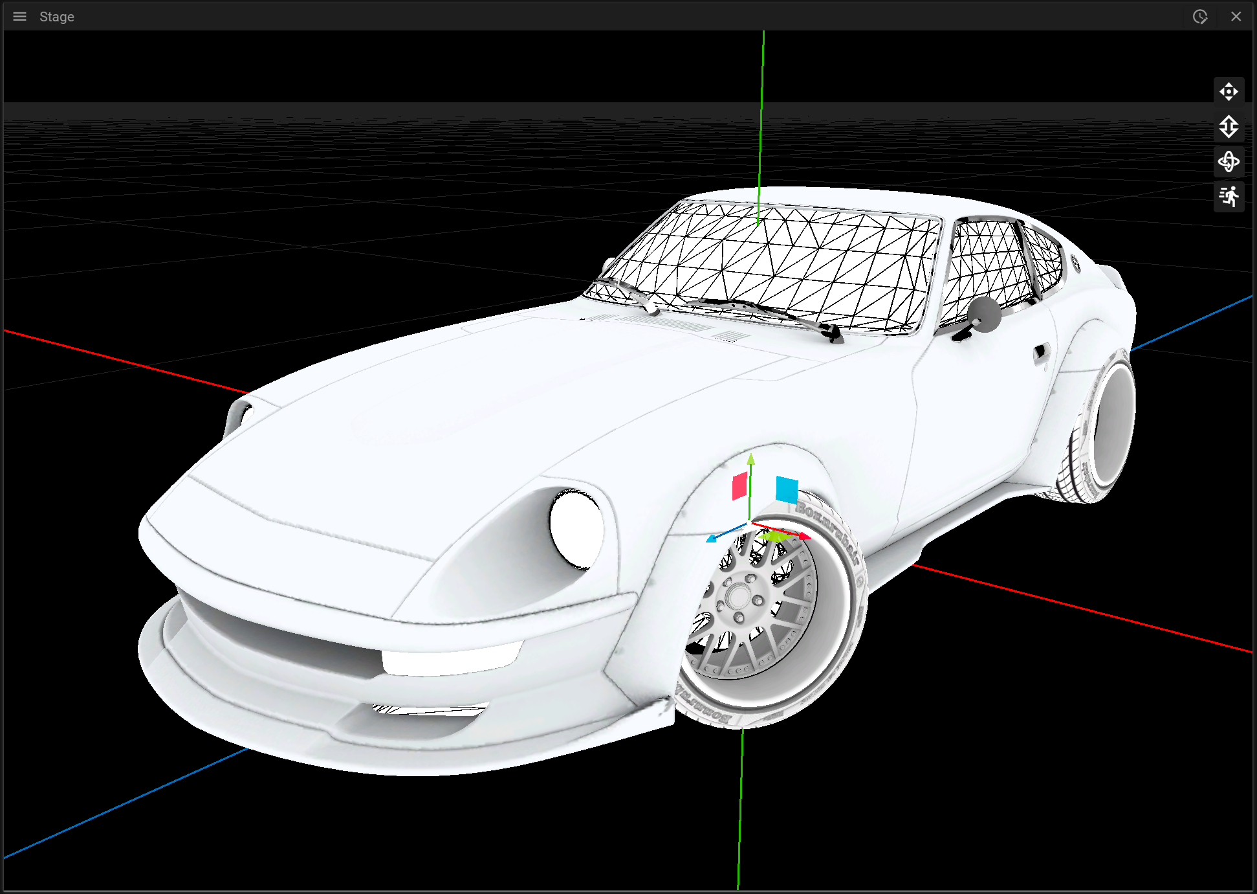The image size is (1257, 894).
Task: Activate the orbit rotate camera tool
Action: point(1229,161)
